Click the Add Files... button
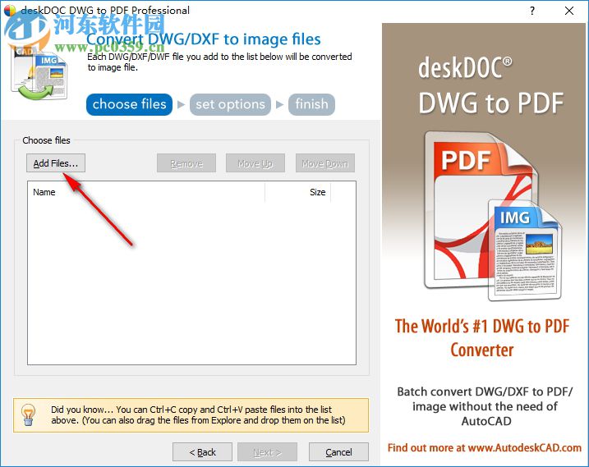The height and width of the screenshot is (467, 589). [x=56, y=163]
